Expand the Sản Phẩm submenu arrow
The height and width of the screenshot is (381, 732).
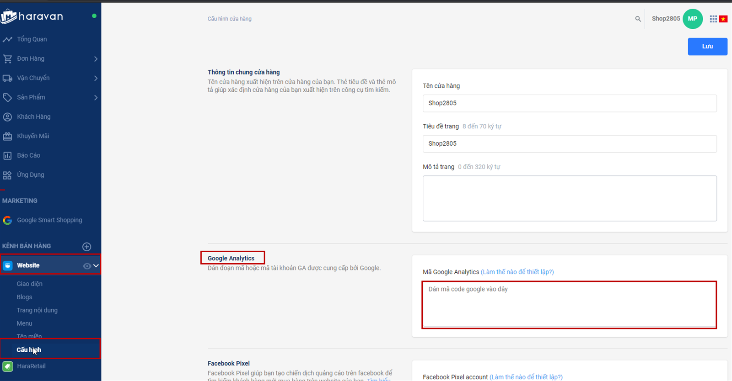[96, 97]
